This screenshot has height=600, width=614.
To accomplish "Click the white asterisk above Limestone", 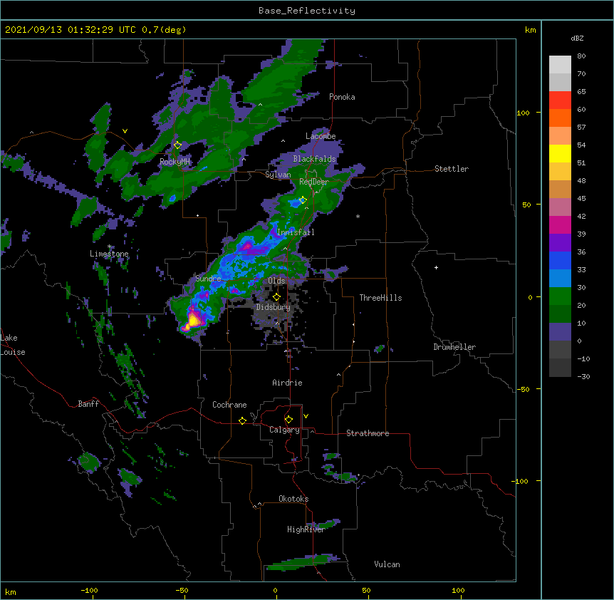I will pyautogui.click(x=109, y=247).
